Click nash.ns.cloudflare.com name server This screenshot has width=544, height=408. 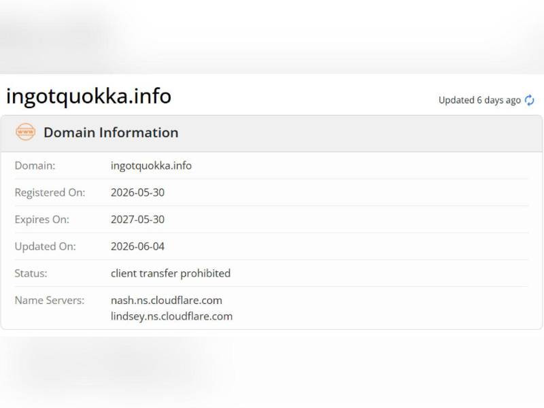pos(167,301)
